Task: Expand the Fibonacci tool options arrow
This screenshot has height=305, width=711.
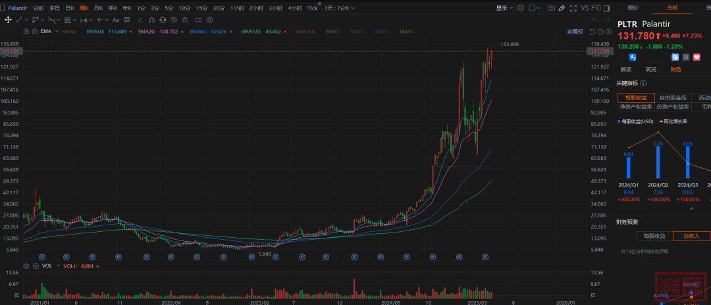Action: (75, 20)
